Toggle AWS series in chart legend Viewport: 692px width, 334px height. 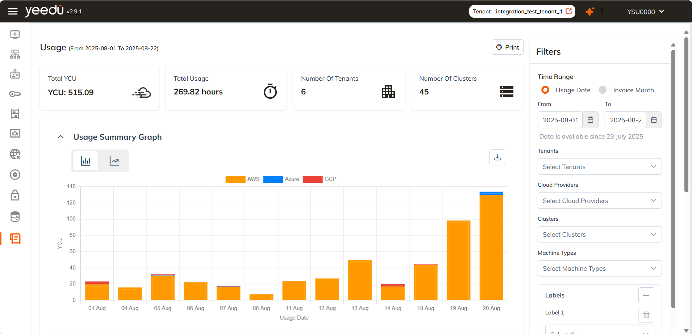(x=242, y=179)
